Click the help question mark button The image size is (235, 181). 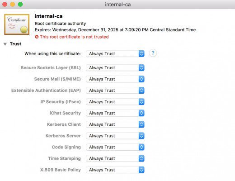[153, 53]
